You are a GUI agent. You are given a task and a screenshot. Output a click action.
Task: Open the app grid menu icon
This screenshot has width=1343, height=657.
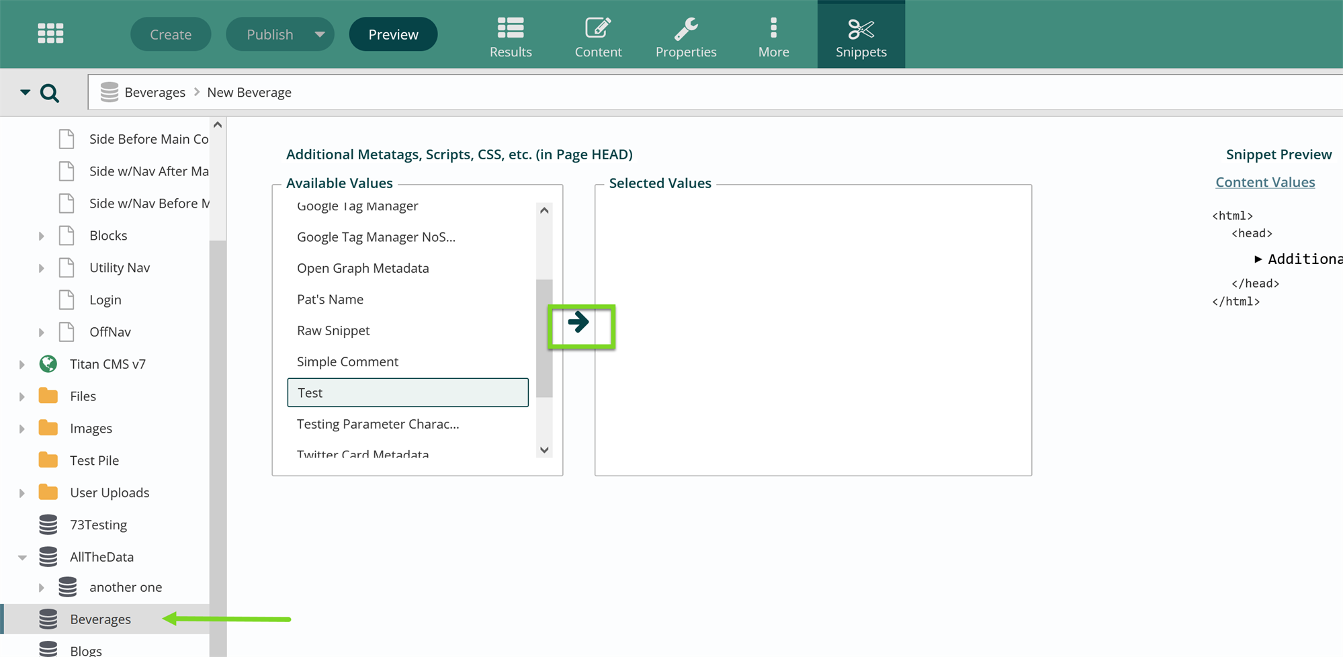tap(50, 34)
